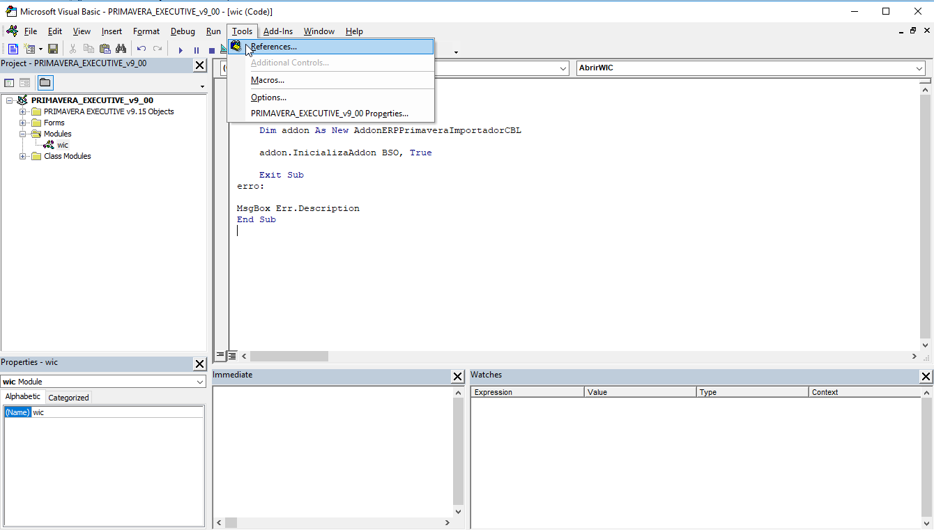Click the Save toolbar icon
Image resolution: width=934 pixels, height=530 pixels.
53,49
